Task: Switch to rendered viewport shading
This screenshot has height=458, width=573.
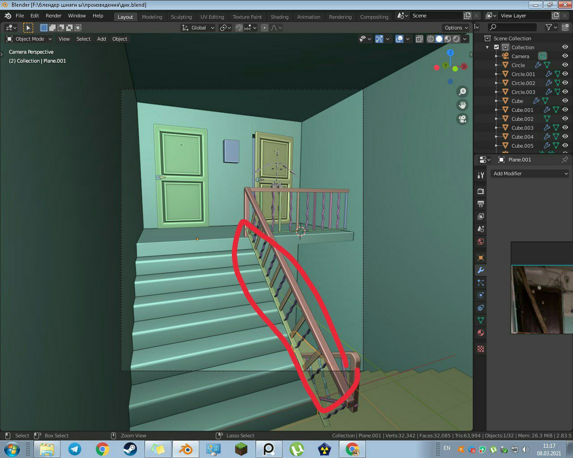Action: 456,39
